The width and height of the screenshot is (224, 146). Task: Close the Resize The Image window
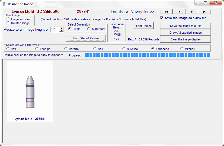[216, 3]
